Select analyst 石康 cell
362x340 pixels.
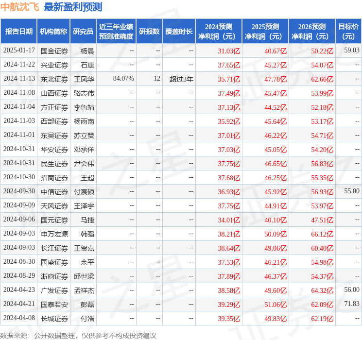point(83,65)
